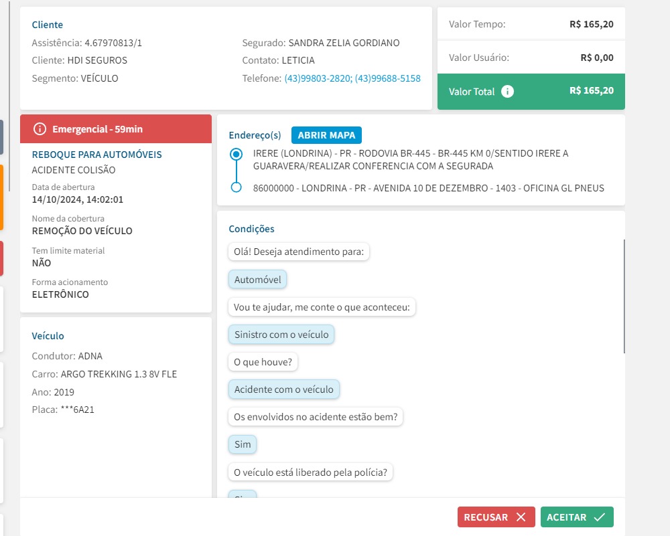670x536 pixels.
Task: Click the info icon beside Valor Total
Action: point(508,92)
